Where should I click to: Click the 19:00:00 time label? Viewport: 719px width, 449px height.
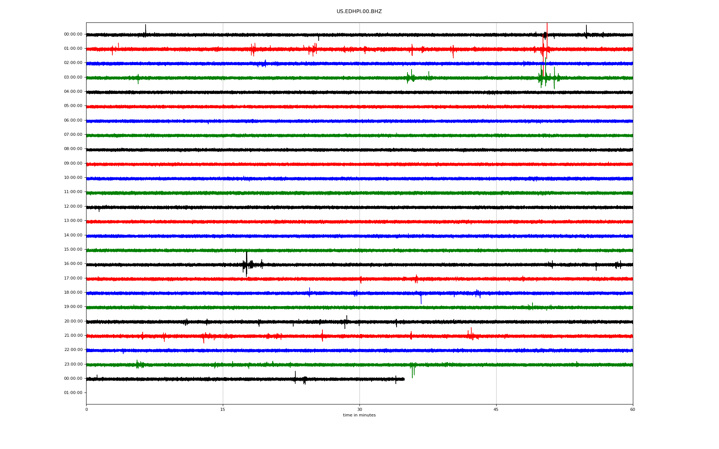73,307
